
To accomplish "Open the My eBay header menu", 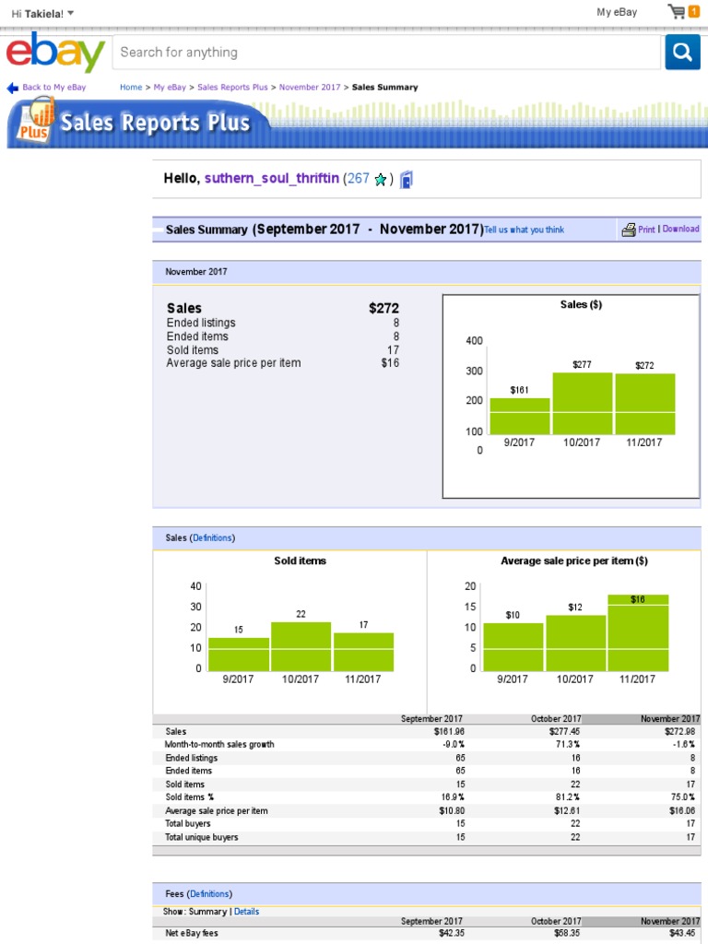I will point(617,12).
